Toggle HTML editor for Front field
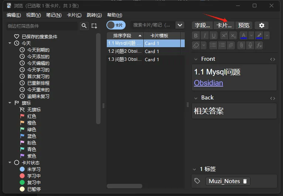This screenshot has width=283, height=196. coord(273,59)
